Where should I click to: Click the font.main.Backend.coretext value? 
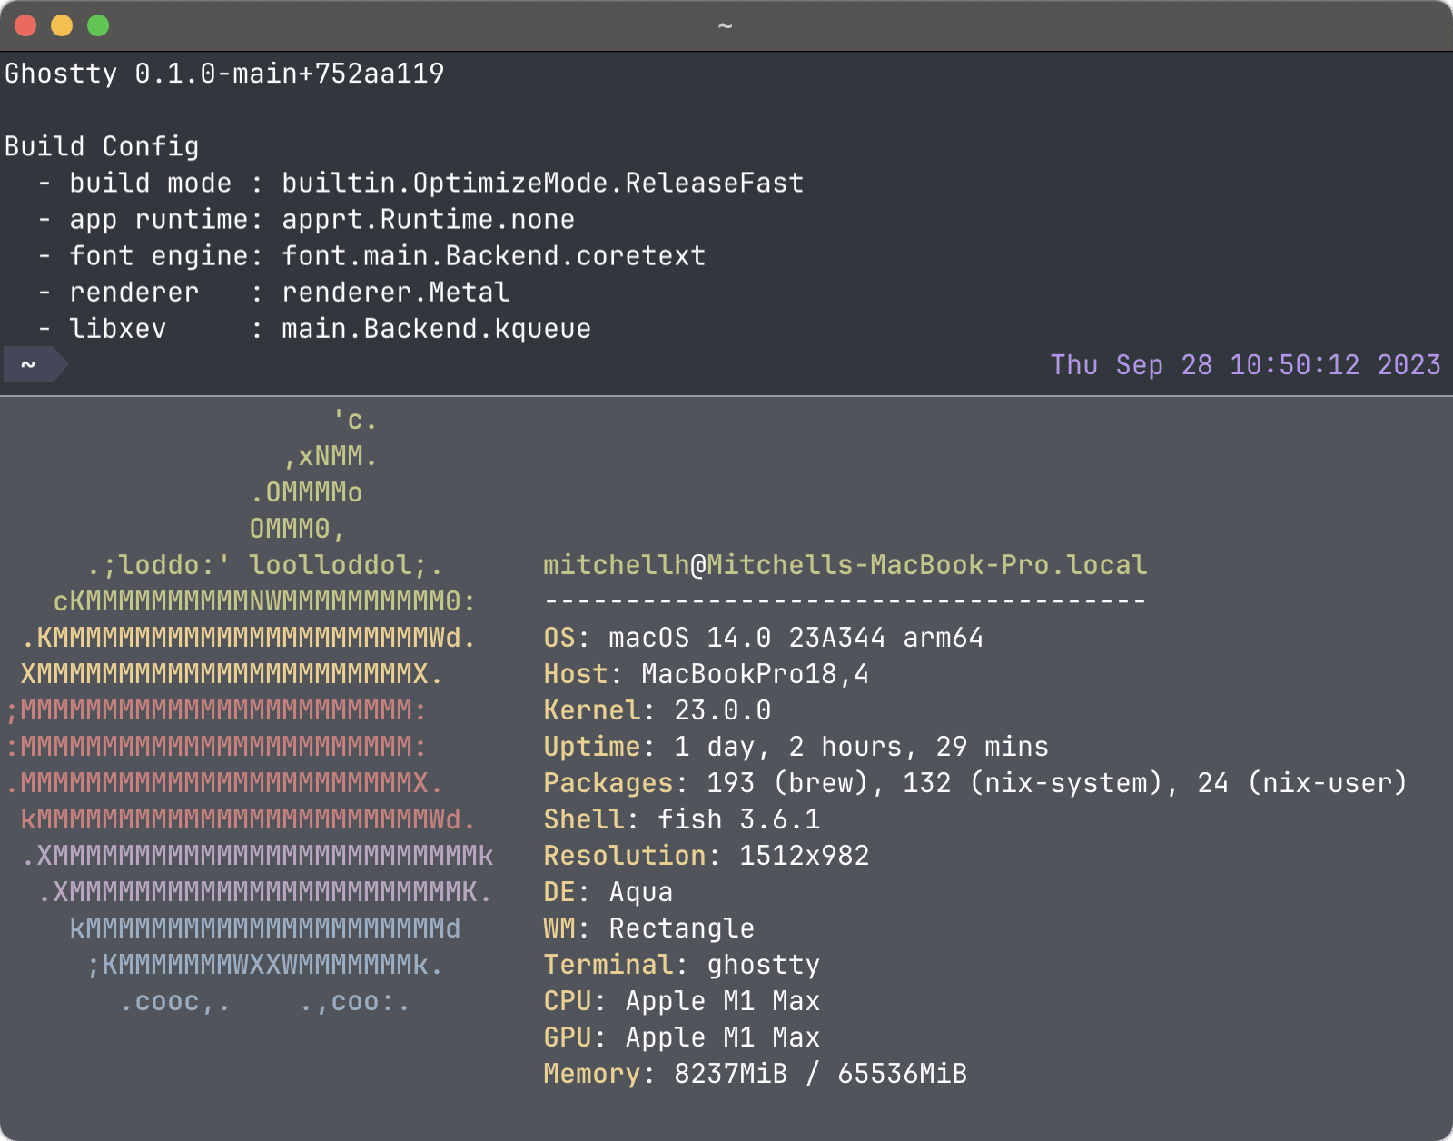(493, 256)
